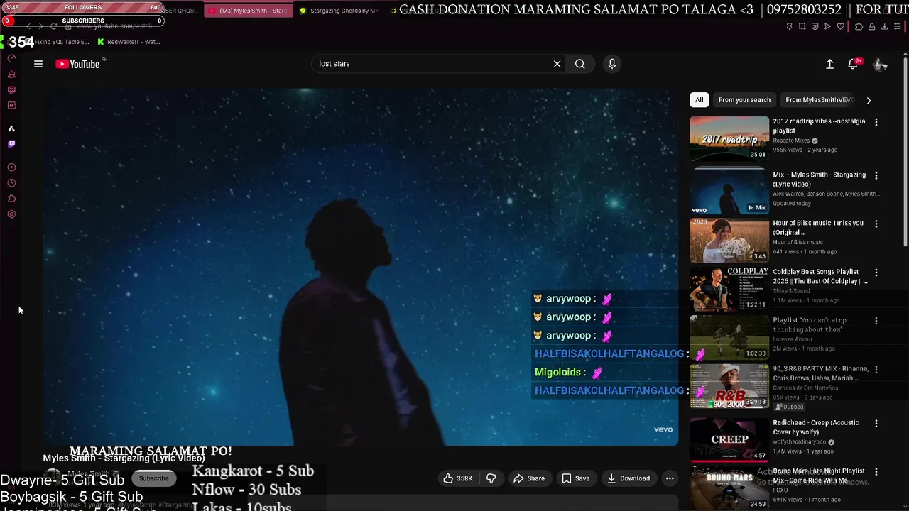Open the Twitch panel in the sidebar
The height and width of the screenshot is (511, 909).
pos(11,144)
